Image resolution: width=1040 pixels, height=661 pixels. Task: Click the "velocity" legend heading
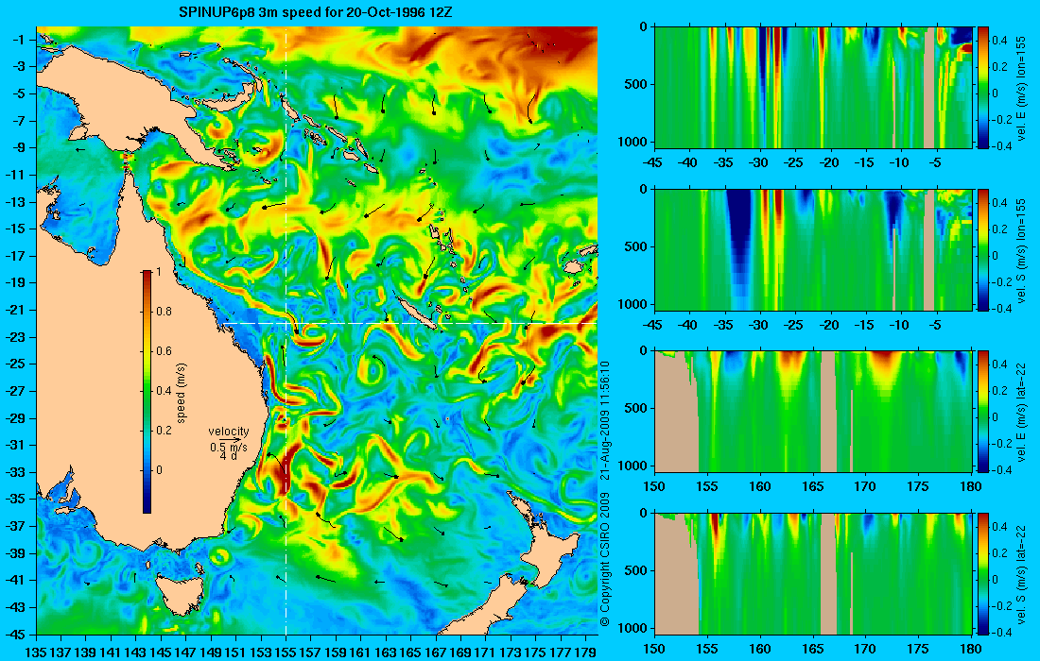click(x=229, y=432)
